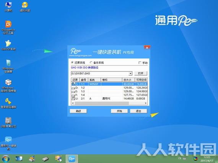The image size is (218, 163).
Task: Enable the 手动 checkbox
Action: point(140,63)
